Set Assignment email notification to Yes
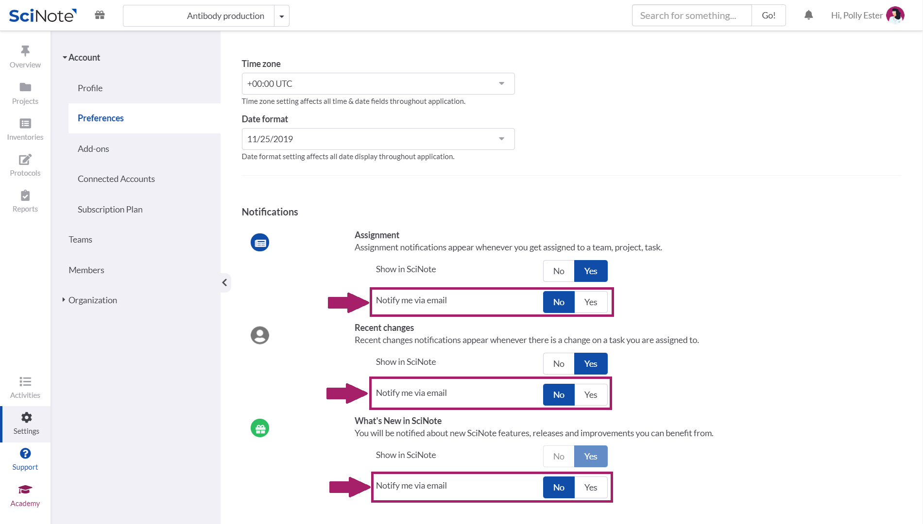The image size is (923, 524). coord(591,302)
